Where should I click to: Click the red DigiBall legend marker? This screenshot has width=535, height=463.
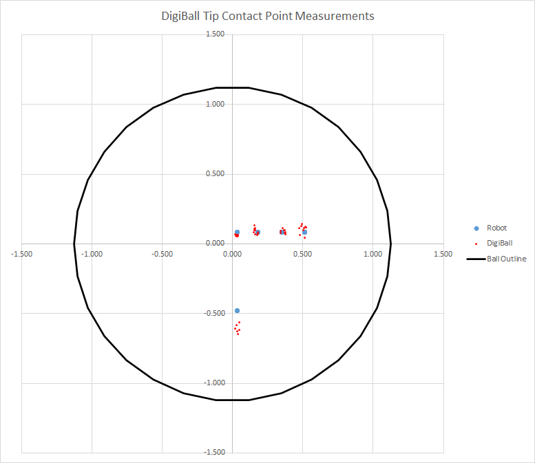tap(476, 244)
